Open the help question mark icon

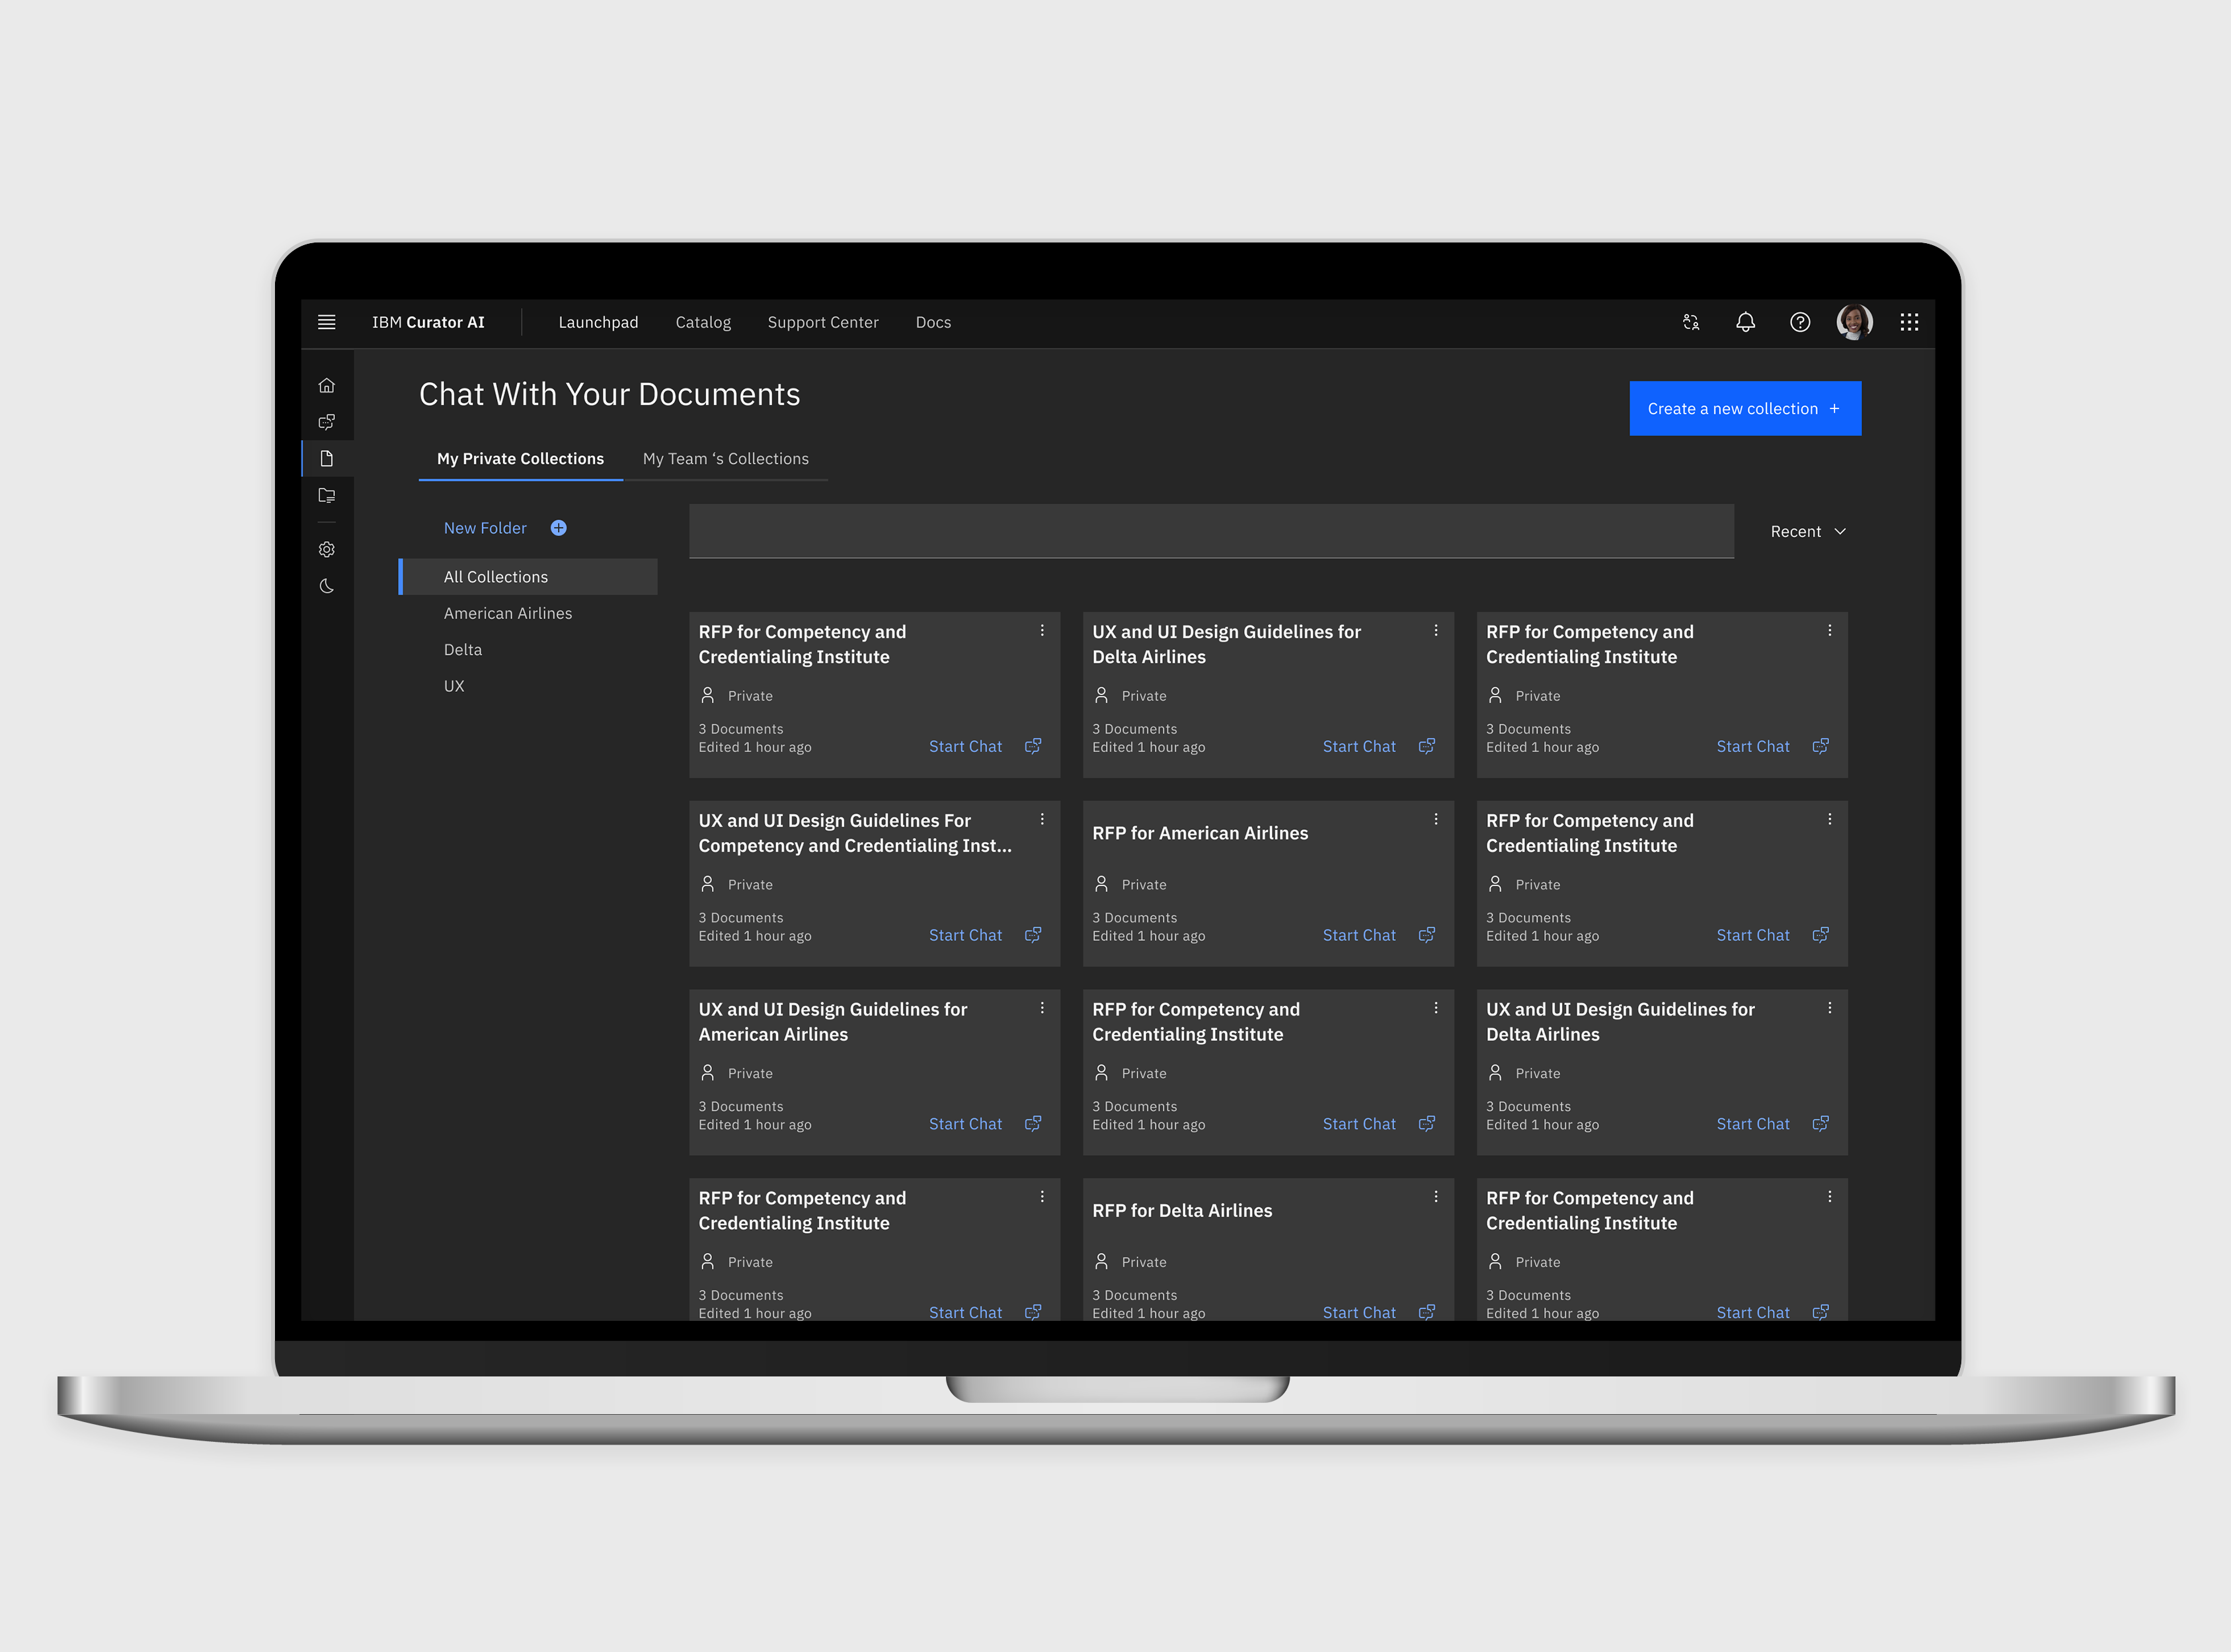click(x=1800, y=322)
